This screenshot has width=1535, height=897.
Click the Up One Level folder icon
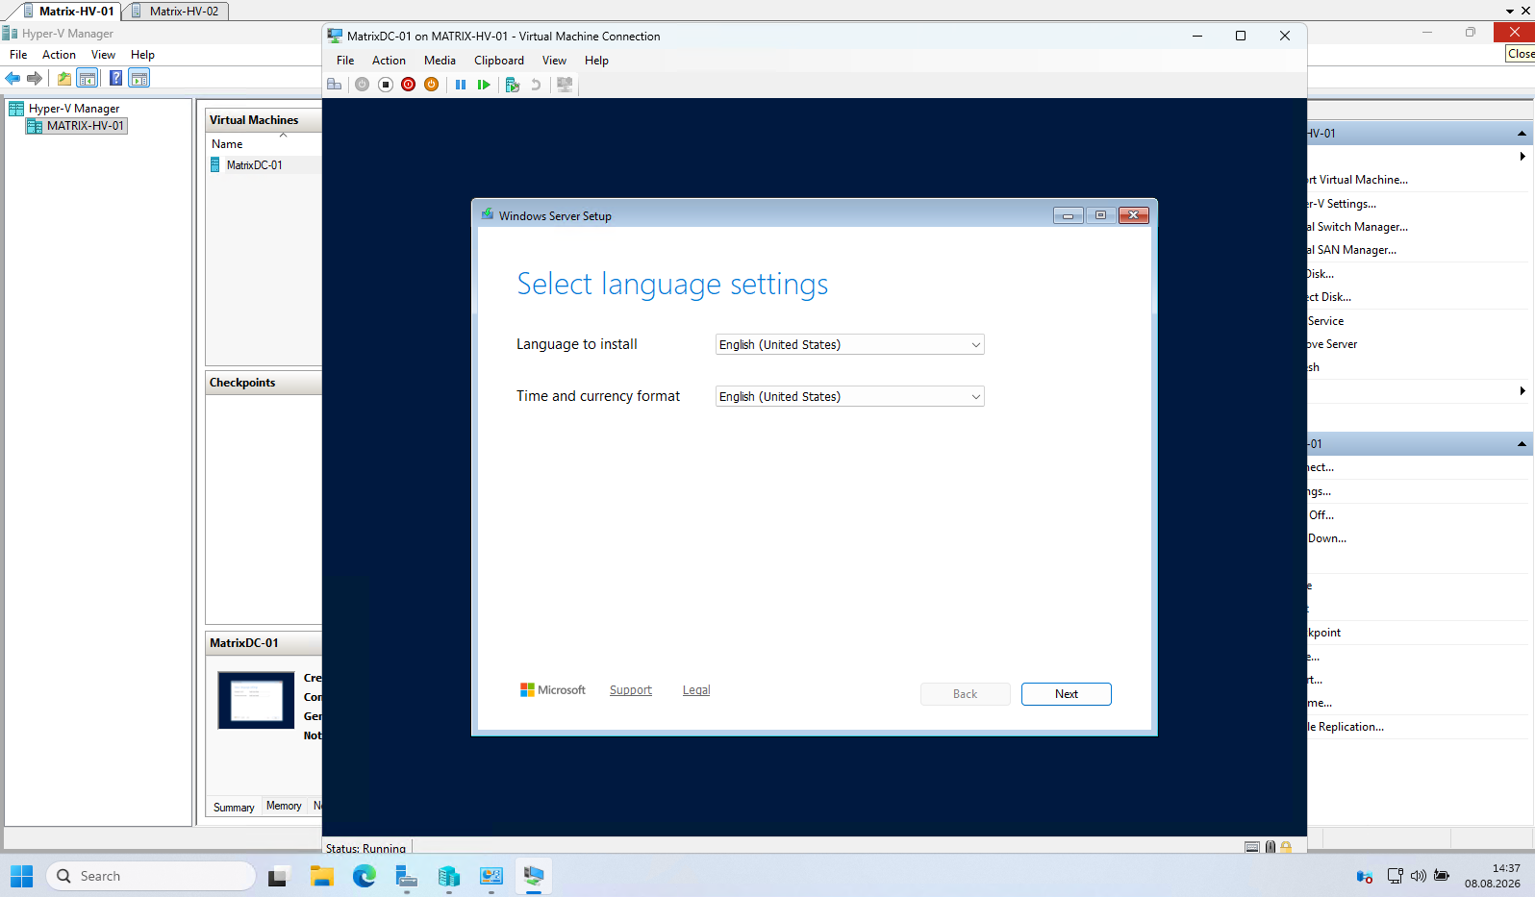(63, 78)
